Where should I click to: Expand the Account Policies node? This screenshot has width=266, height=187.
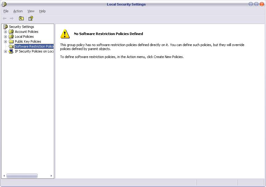click(6, 32)
